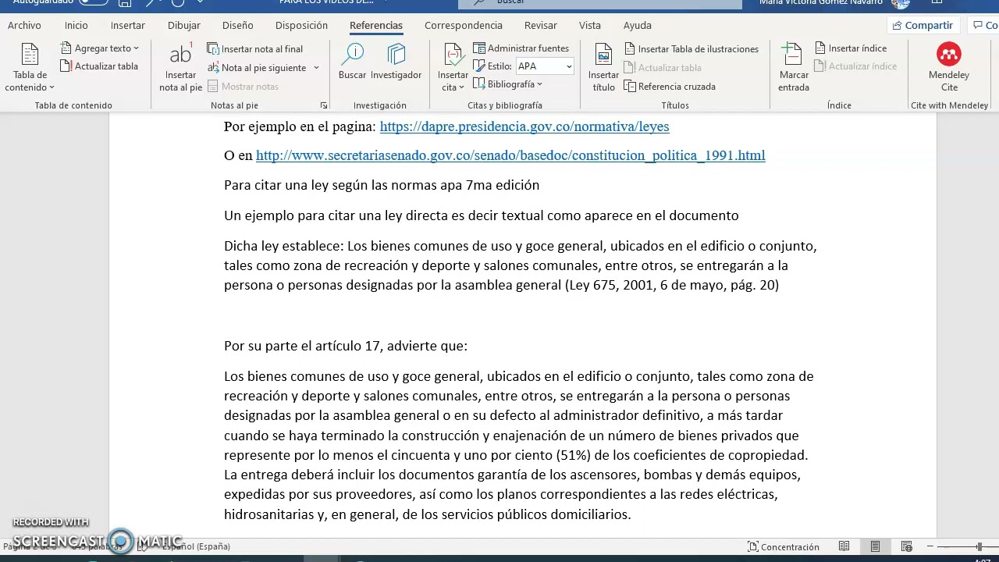999x562 pixels.
Task: Click the Compartir button
Action: click(922, 25)
